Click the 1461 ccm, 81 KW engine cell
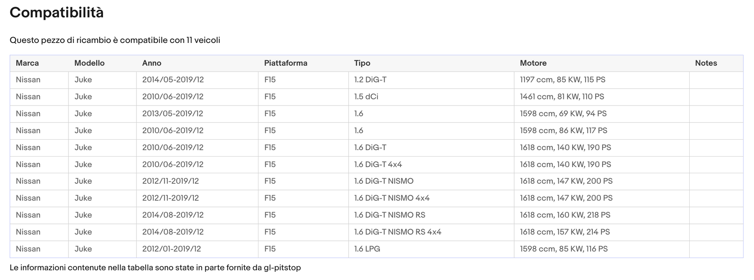 (561, 97)
